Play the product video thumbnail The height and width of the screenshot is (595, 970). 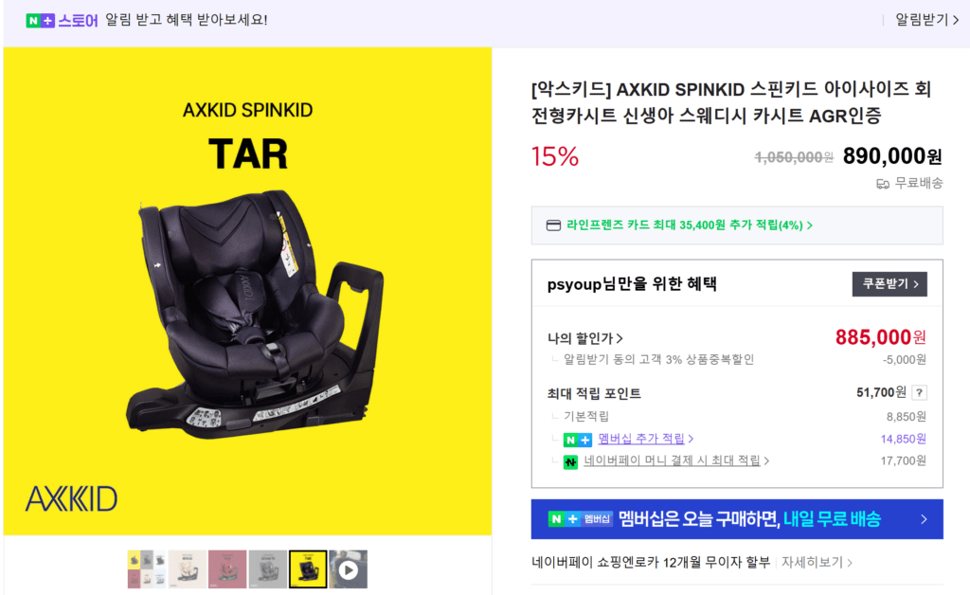(x=349, y=569)
